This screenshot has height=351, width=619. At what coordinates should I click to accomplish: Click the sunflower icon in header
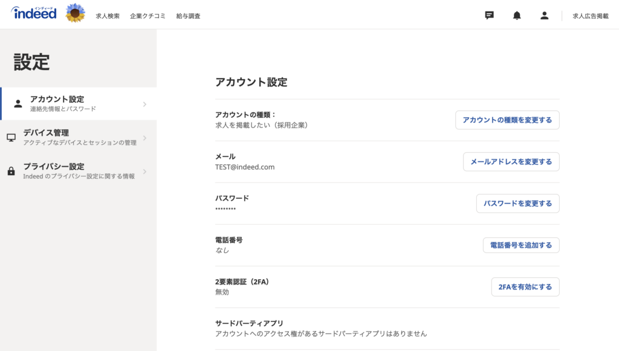pyautogui.click(x=75, y=13)
